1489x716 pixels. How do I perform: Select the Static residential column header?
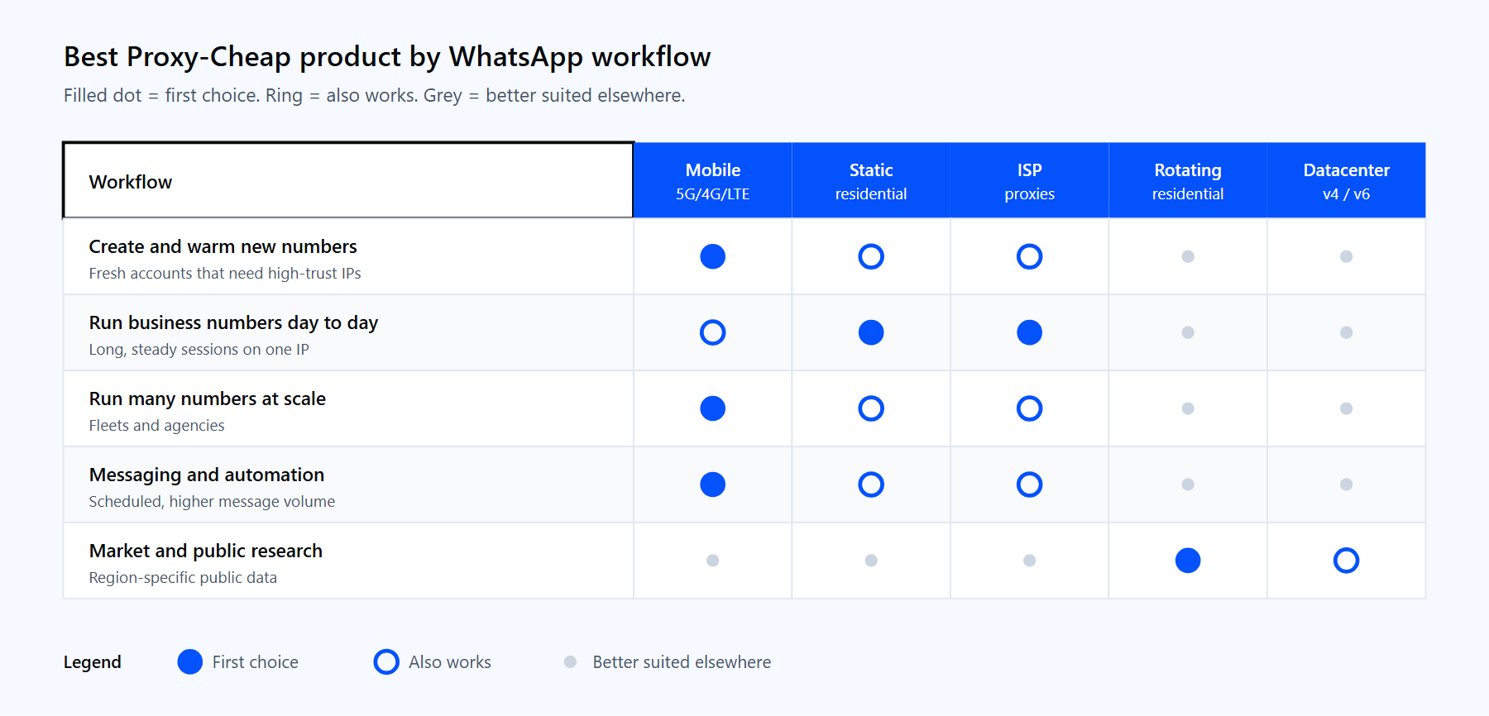tap(871, 181)
